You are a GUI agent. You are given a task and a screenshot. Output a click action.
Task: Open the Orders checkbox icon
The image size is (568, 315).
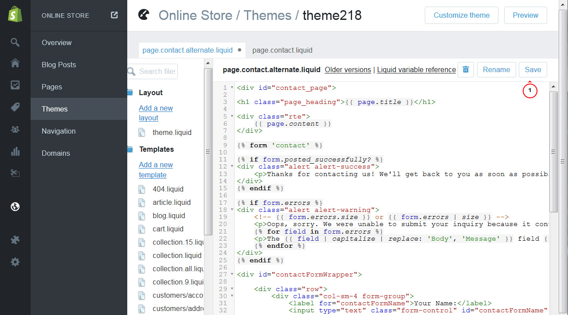click(15, 85)
